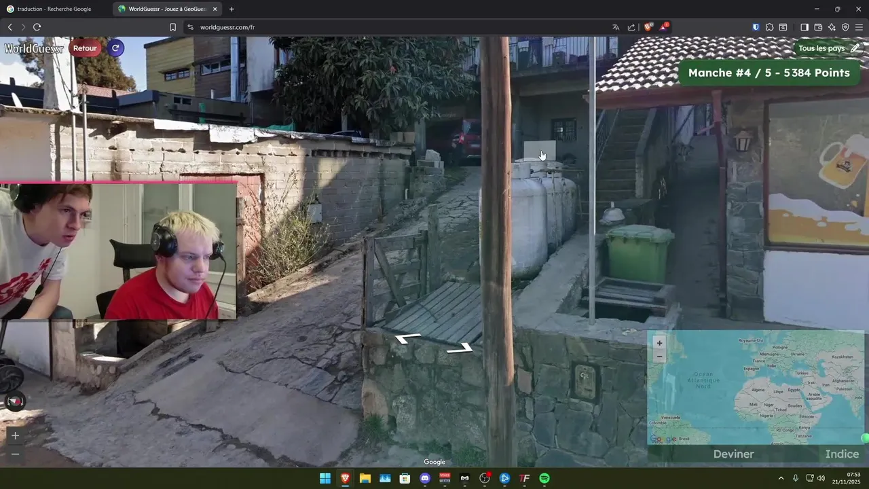Open the photos-style app in taskbar
869x489 pixels.
coord(385,478)
